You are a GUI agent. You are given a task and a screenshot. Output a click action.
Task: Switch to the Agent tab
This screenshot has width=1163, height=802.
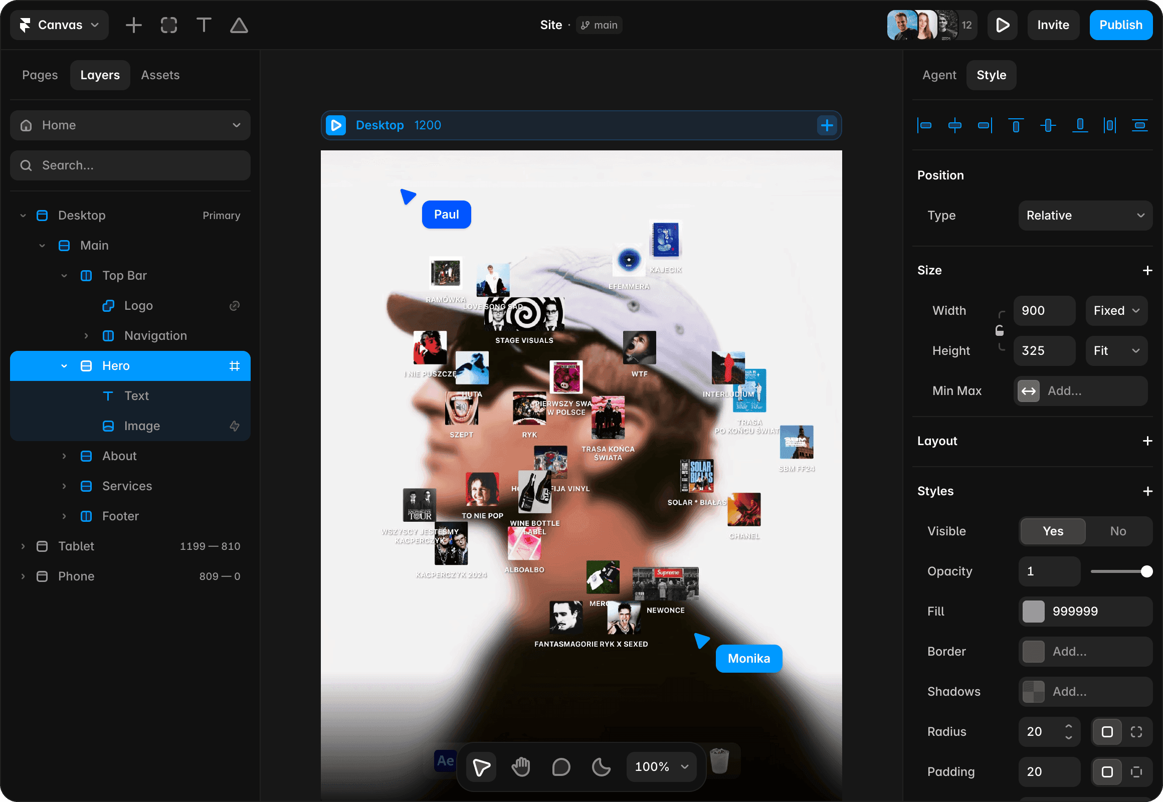point(939,75)
